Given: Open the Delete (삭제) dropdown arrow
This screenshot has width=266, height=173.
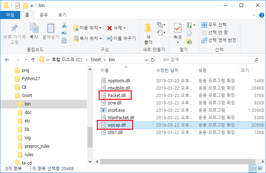Looking at the screenshot, I should [x=124, y=28].
